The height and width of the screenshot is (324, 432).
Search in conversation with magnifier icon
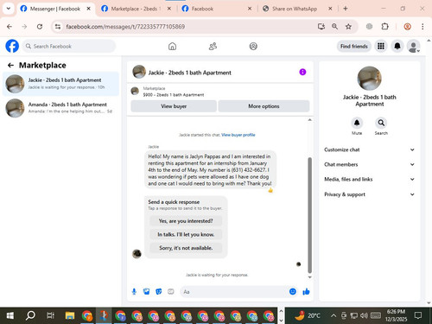pyautogui.click(x=381, y=123)
